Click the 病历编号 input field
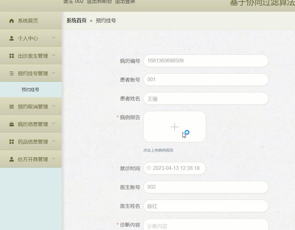 pyautogui.click(x=206, y=61)
